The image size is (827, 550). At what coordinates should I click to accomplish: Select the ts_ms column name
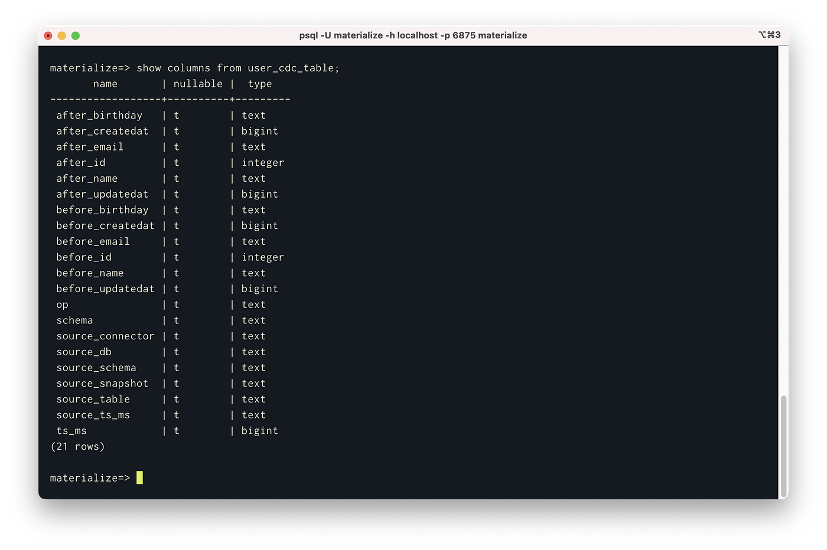pyautogui.click(x=71, y=431)
